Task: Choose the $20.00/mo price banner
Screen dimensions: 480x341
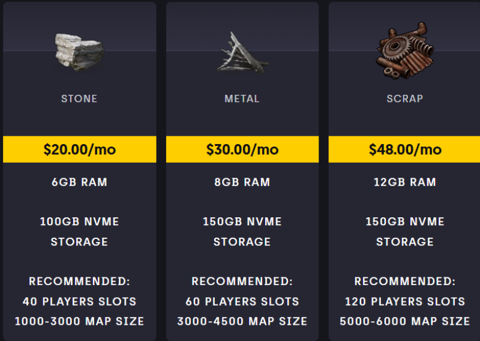Action: click(x=80, y=149)
